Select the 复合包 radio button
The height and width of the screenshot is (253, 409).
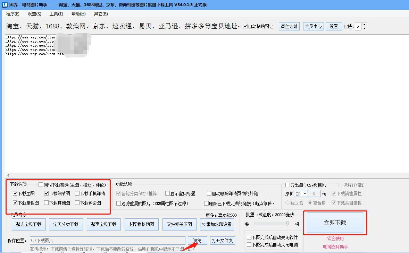point(310,203)
